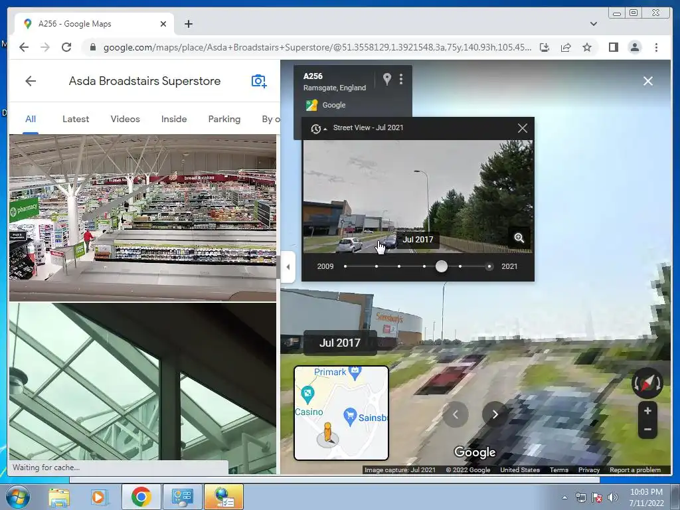Select the Sainsbury's pin on minimap
This screenshot has width=680, height=510.
350,416
